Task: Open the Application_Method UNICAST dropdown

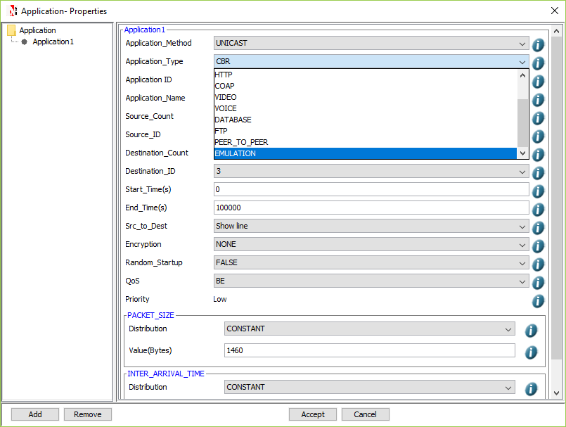Action: (522, 43)
